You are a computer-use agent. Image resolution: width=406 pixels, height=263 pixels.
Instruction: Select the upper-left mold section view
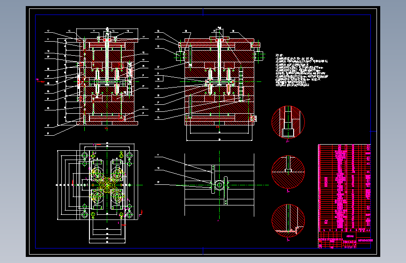point(96,81)
